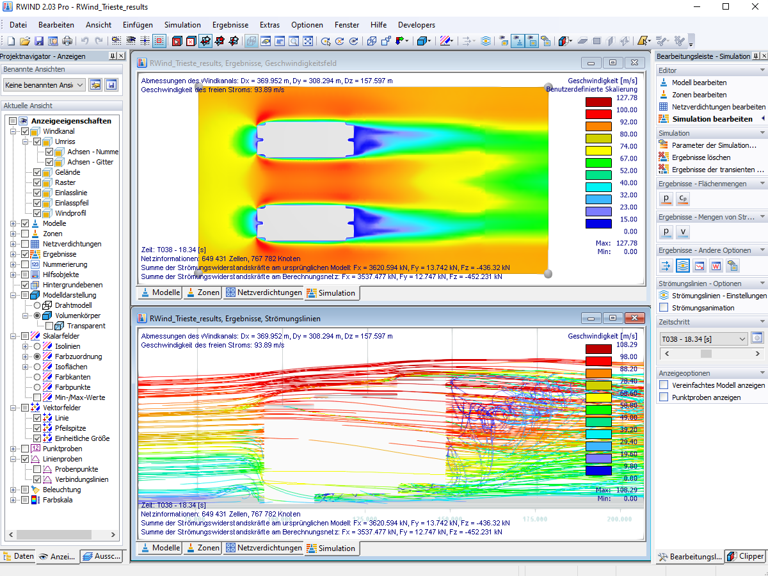Open the Einfügen menu
The height and width of the screenshot is (576, 768).
tap(138, 25)
